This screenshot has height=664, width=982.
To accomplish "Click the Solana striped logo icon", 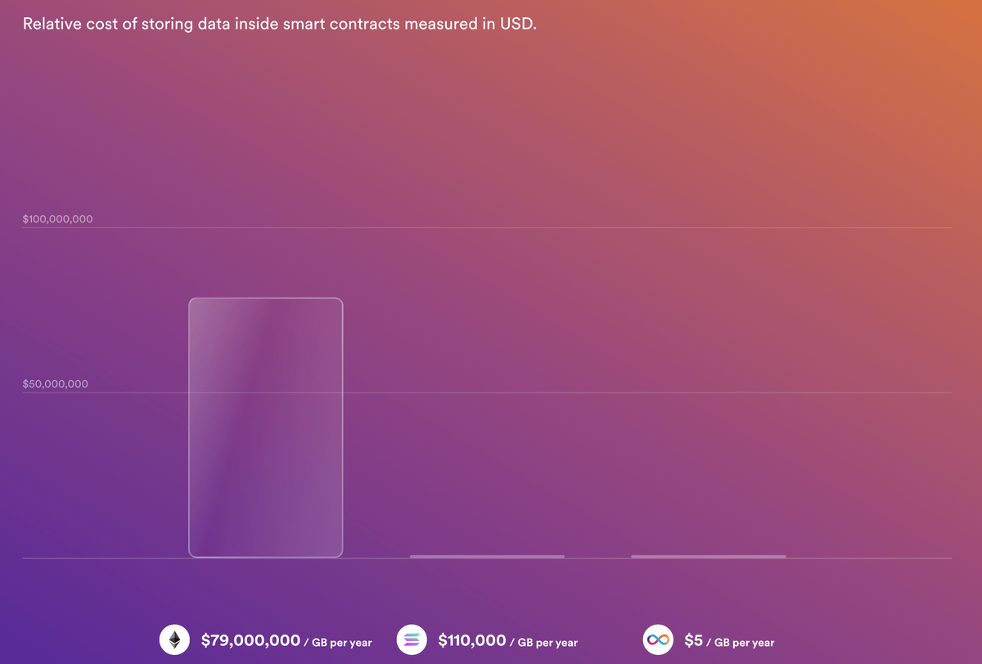I will tap(412, 640).
